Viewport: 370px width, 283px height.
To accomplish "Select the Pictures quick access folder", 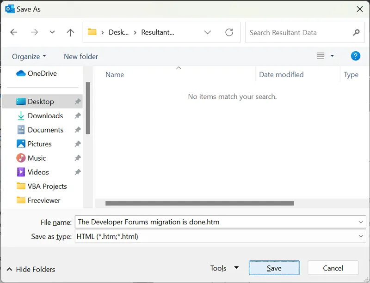I will point(40,144).
